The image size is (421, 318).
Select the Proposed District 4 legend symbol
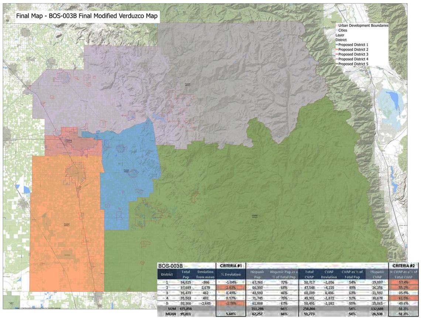337,59
